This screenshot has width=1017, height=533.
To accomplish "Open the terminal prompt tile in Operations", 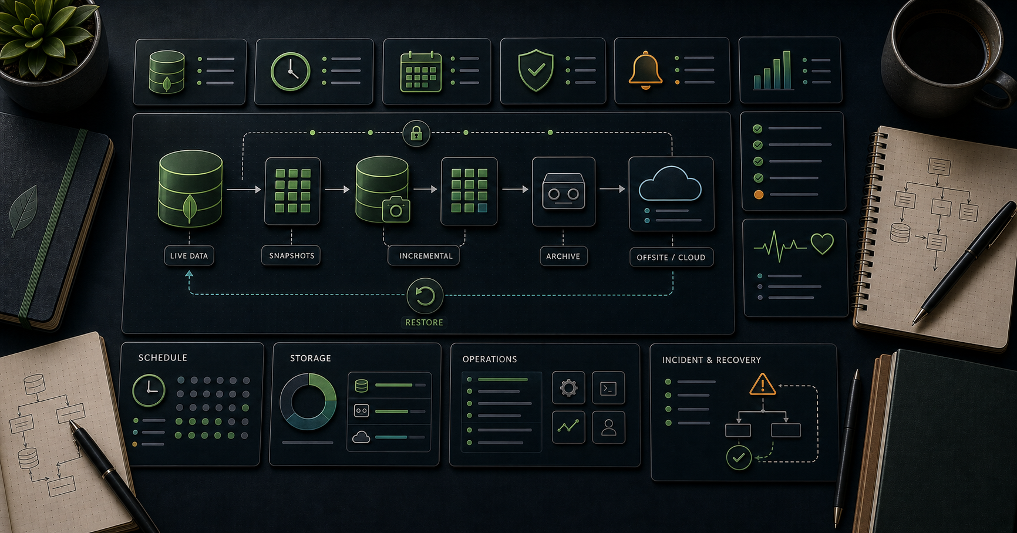I will tap(608, 388).
